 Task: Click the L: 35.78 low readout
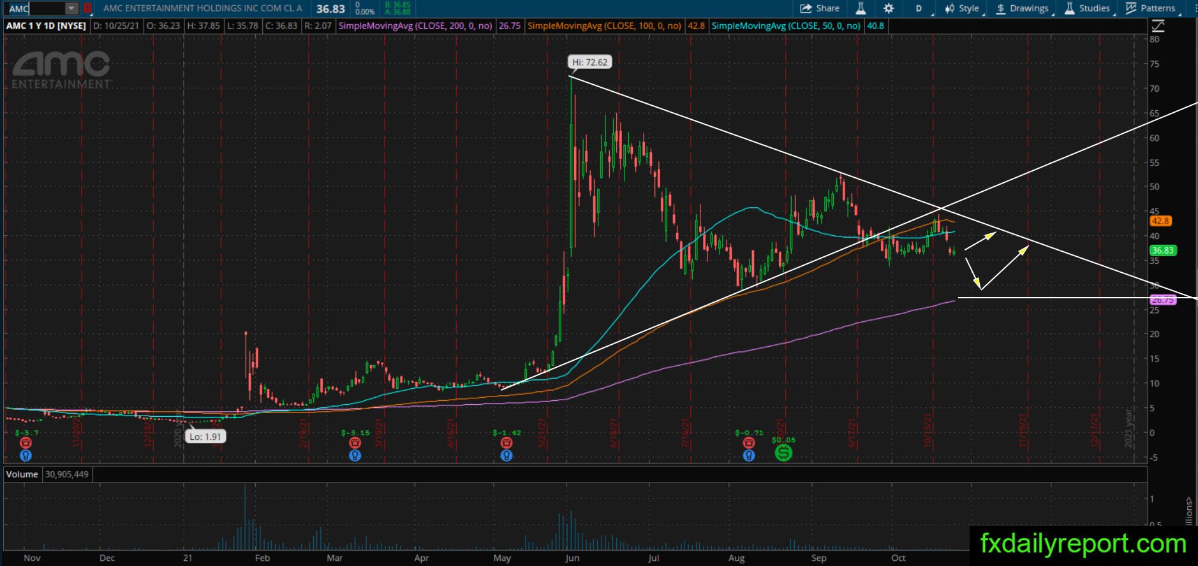click(x=243, y=26)
